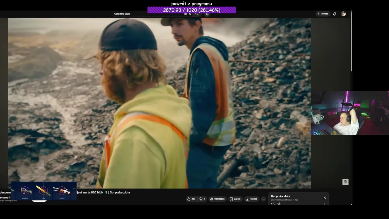
Task: Open the notifications bell
Action: (x=335, y=14)
